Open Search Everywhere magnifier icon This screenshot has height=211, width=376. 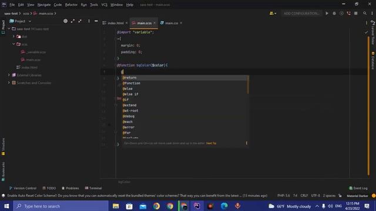tap(365, 13)
